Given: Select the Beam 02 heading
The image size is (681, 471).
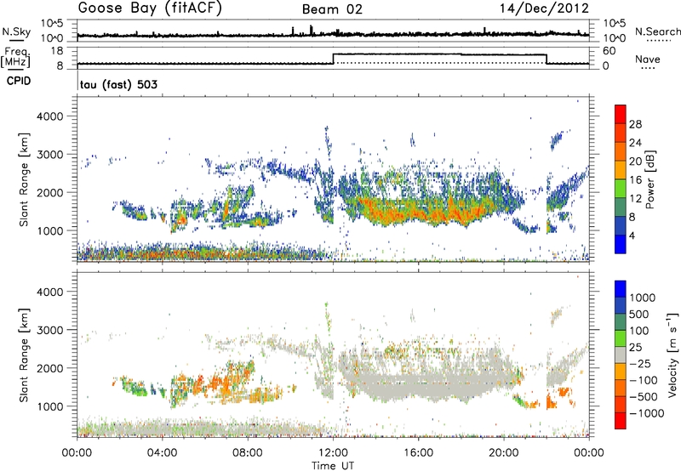Looking at the screenshot, I should tap(332, 9).
